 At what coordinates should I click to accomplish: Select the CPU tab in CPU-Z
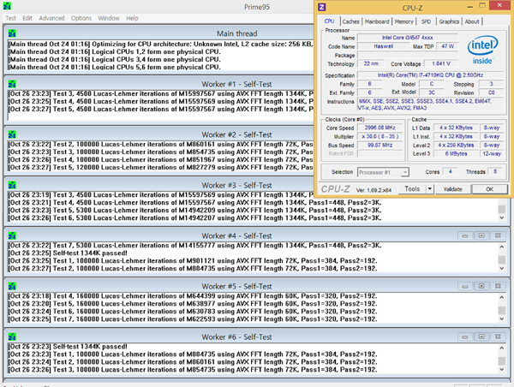330,21
